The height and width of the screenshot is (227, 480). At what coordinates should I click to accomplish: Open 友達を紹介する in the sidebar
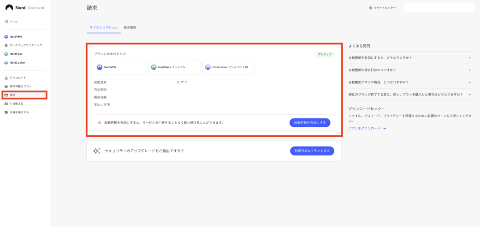point(19,112)
